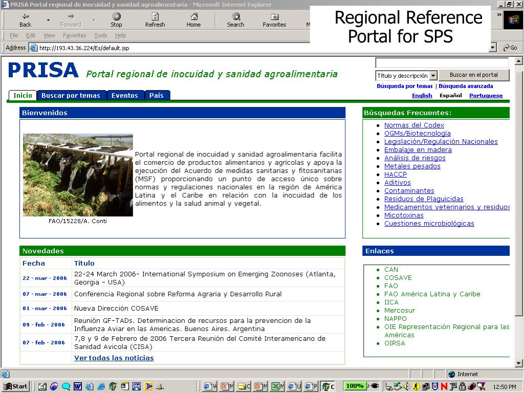Screen dimensions: 524x393
Task: Open the Help menu
Action: [x=120, y=35]
